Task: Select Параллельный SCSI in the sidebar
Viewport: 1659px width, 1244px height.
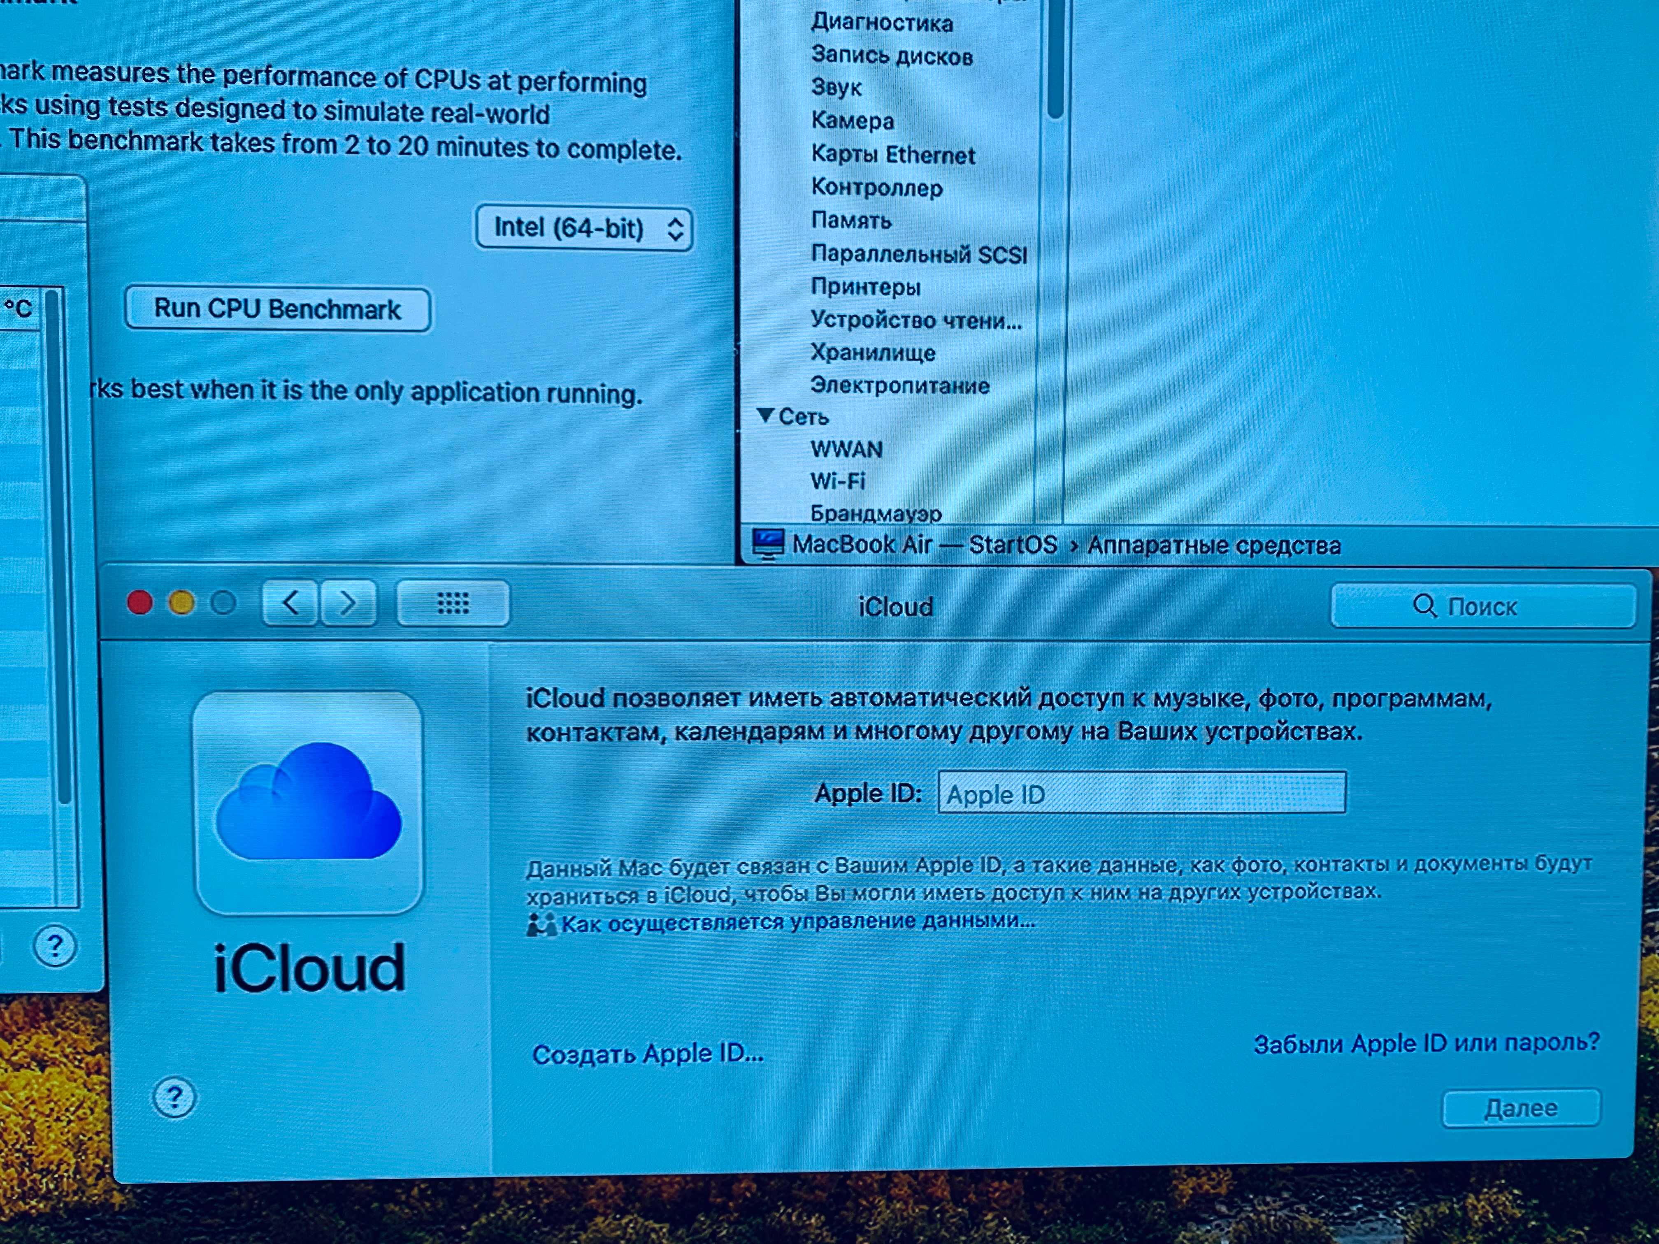Action: coord(919,254)
